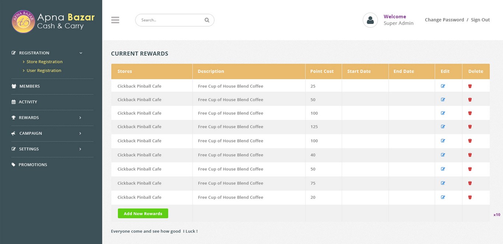Expand the Settings sidebar submenu

[80, 149]
